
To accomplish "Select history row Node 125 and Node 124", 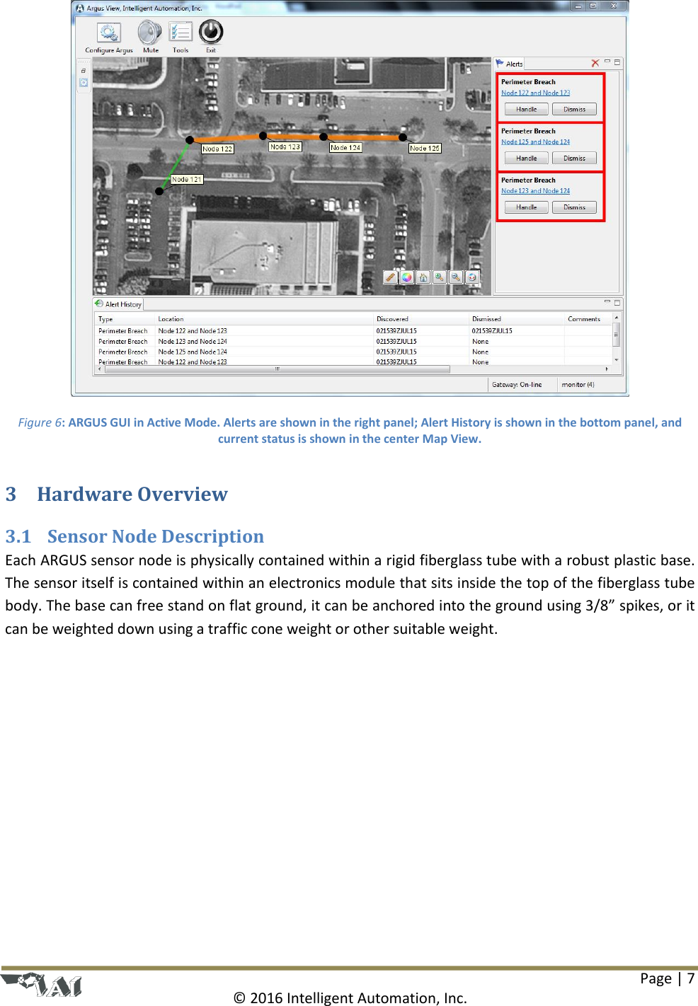I will pyautogui.click(x=353, y=352).
